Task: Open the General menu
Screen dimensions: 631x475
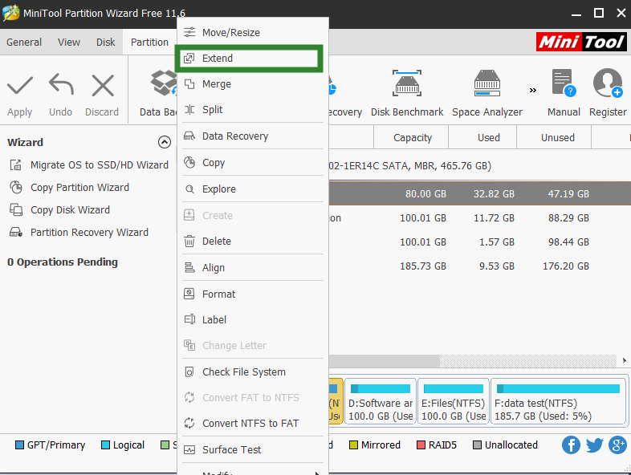Action: point(24,43)
